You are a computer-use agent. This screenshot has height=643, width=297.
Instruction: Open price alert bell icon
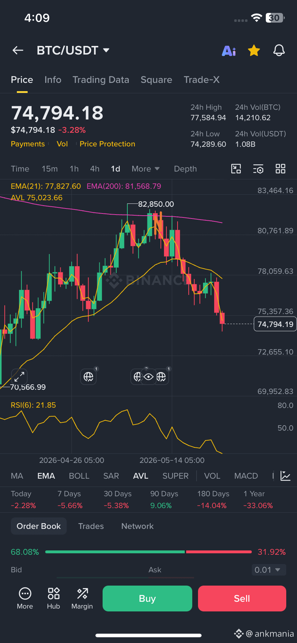pyautogui.click(x=279, y=51)
